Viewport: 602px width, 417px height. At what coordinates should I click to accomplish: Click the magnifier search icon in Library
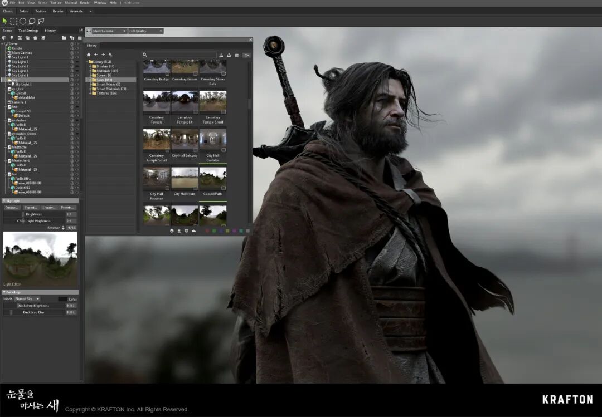click(145, 55)
